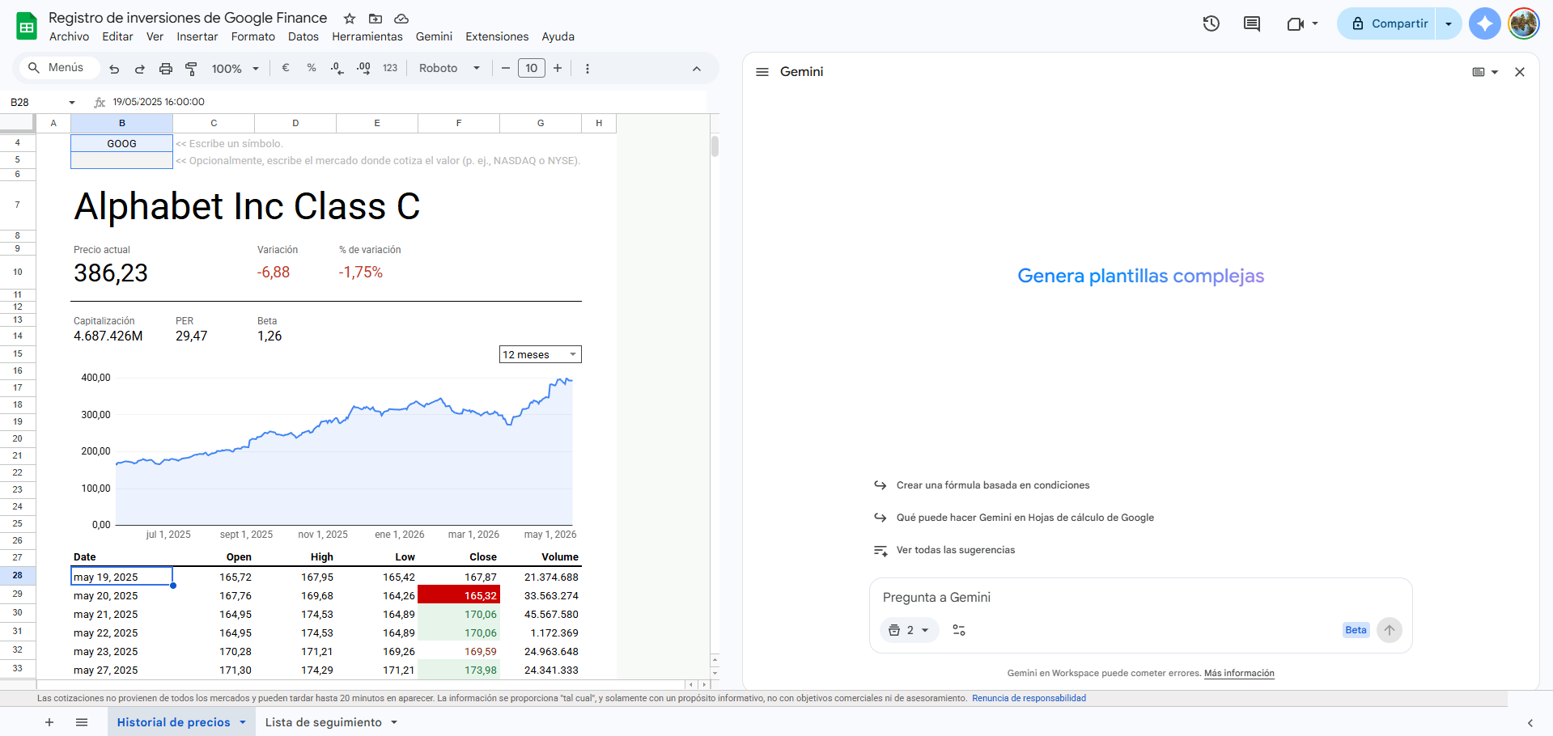Screen dimensions: 1553x736
Task: Open Gemini prompt settings sliders icon
Action: [x=959, y=630]
